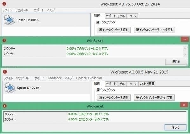Select first カウンター row in the lower dialog
This screenshot has height=134, width=190.
coord(95,114)
